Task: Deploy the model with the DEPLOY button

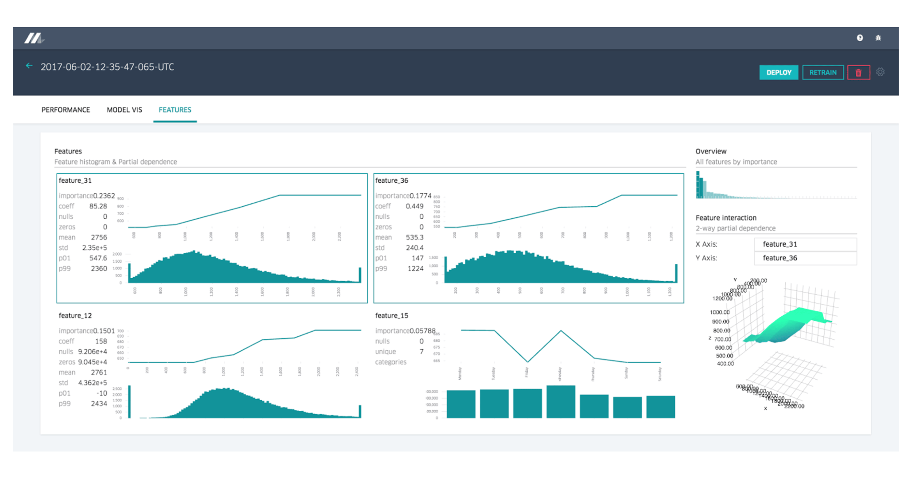Action: [779, 72]
